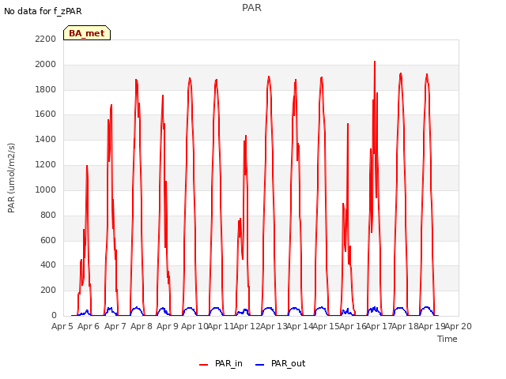The image size is (506, 379).
Task: Select the BA_met annotation label
Action: [x=87, y=33]
